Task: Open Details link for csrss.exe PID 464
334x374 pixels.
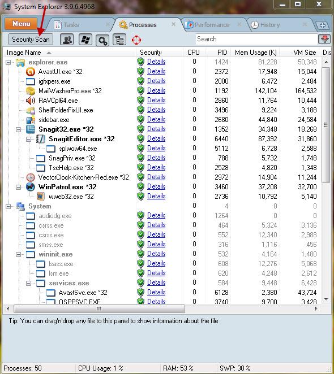Action: click(156, 225)
